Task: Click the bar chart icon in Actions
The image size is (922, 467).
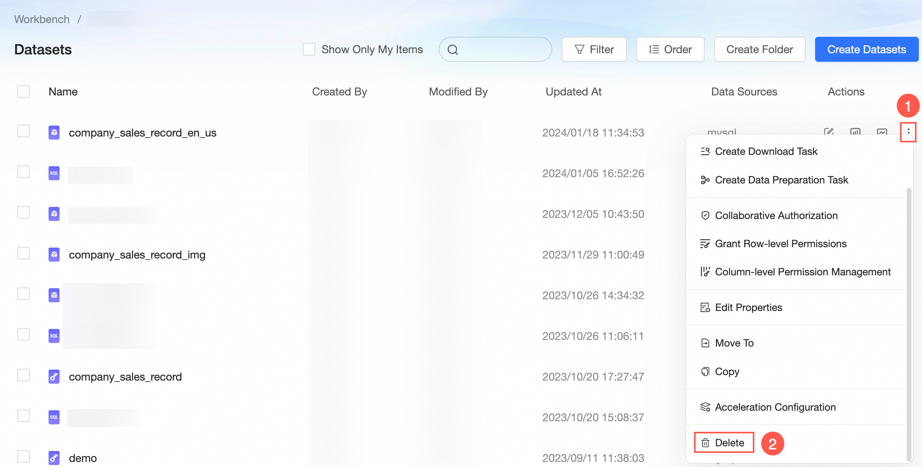Action: [x=855, y=131]
